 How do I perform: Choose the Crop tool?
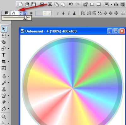coord(4,62)
